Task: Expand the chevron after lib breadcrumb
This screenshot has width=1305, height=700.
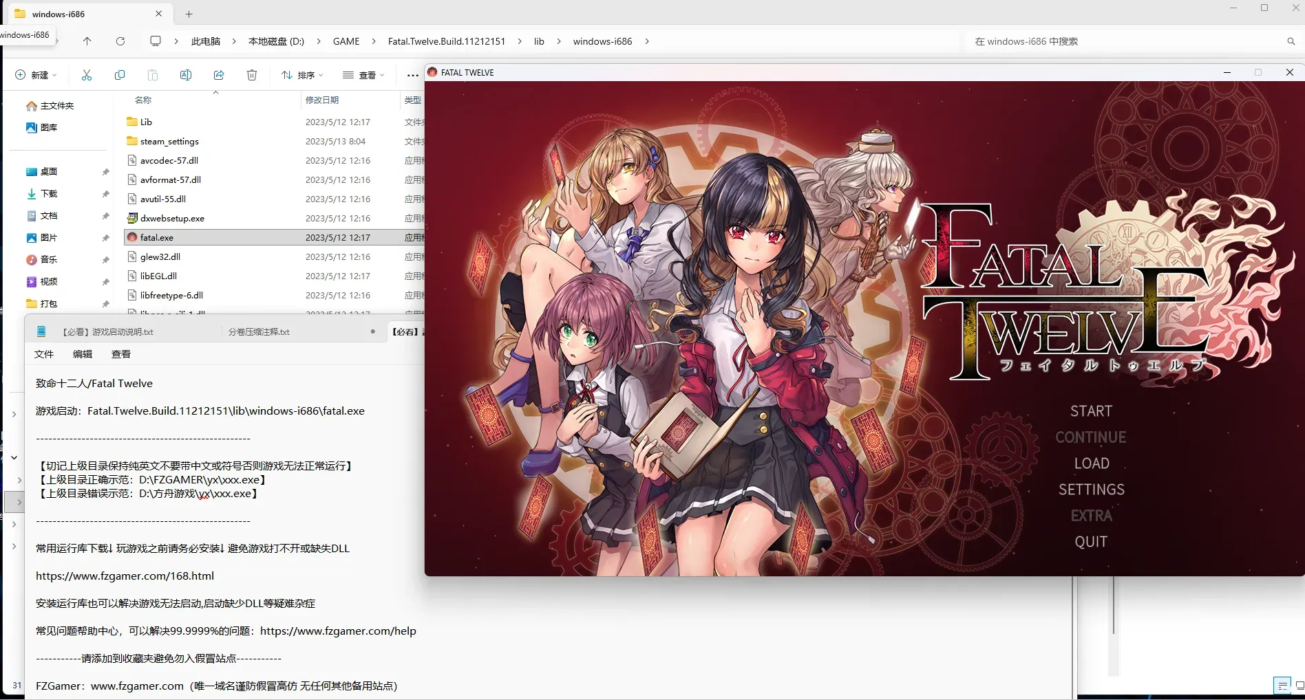Action: click(x=558, y=41)
